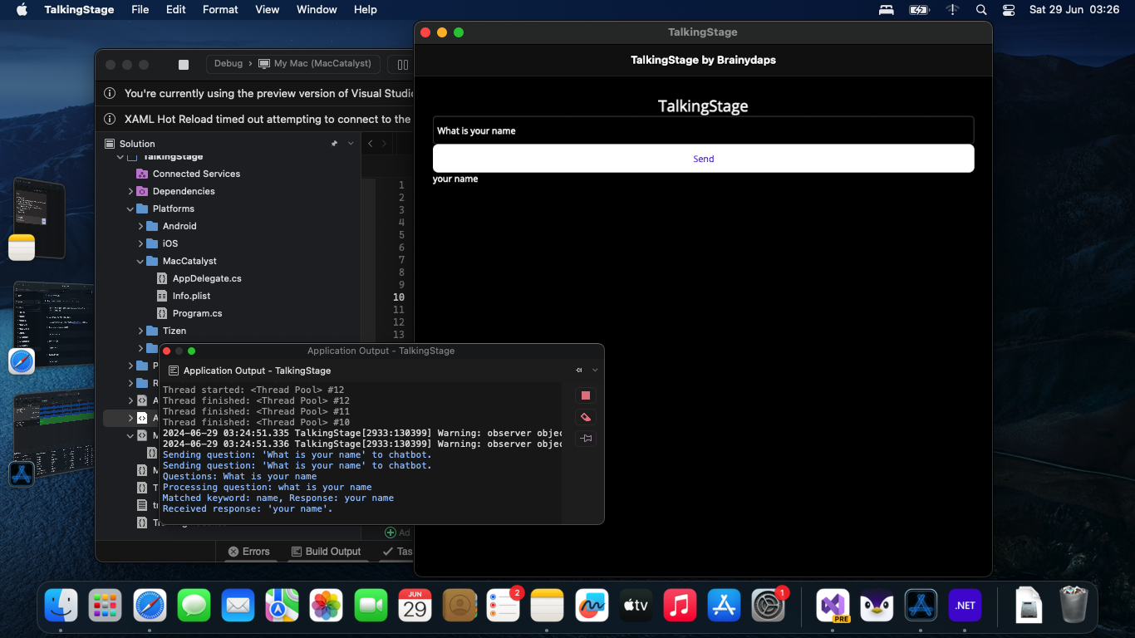Open Visual Studio Preview from the Dock
The image size is (1135, 638).
click(x=833, y=606)
